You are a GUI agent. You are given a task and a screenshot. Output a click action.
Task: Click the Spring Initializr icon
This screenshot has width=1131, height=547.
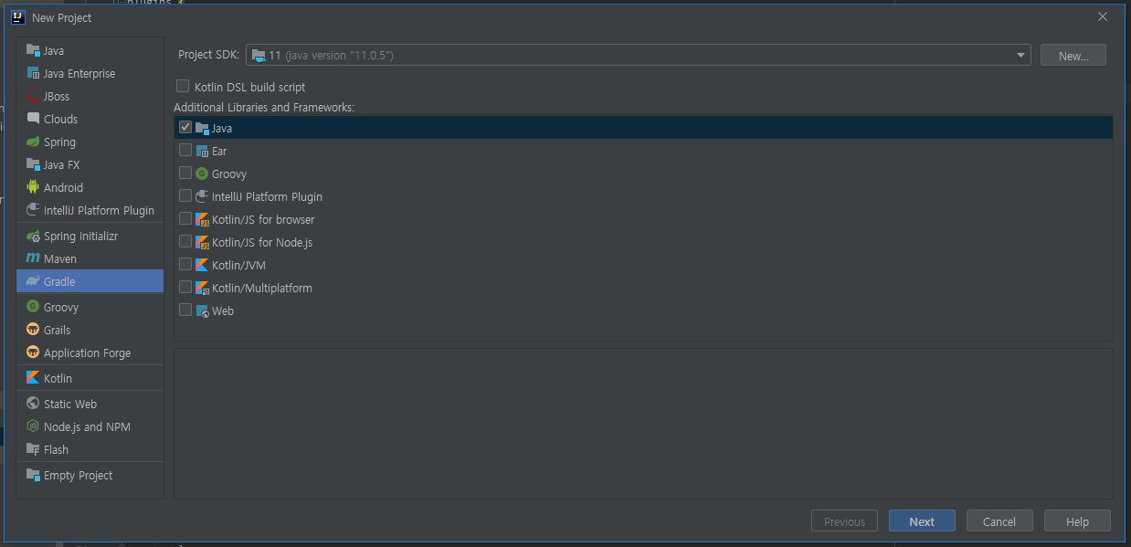tap(33, 236)
